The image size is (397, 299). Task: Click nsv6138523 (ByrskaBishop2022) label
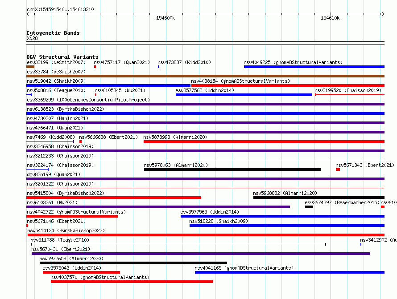66,109
